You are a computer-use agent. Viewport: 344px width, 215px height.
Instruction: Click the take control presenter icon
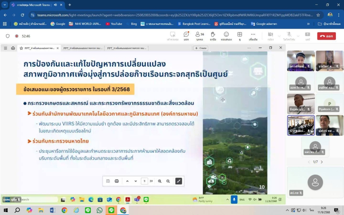point(173,36)
